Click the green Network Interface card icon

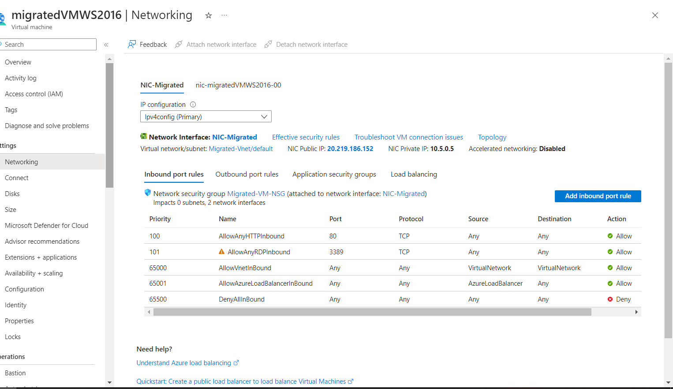click(x=143, y=136)
